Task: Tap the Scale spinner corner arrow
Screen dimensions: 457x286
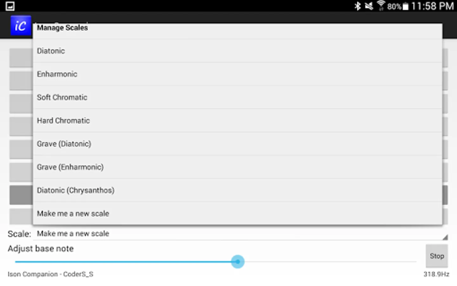Action: 445,237
